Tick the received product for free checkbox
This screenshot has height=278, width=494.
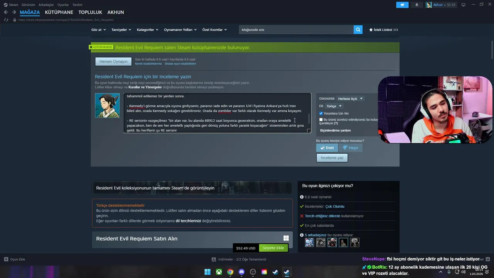321,120
